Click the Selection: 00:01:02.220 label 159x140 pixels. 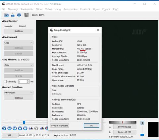coord(121,137)
